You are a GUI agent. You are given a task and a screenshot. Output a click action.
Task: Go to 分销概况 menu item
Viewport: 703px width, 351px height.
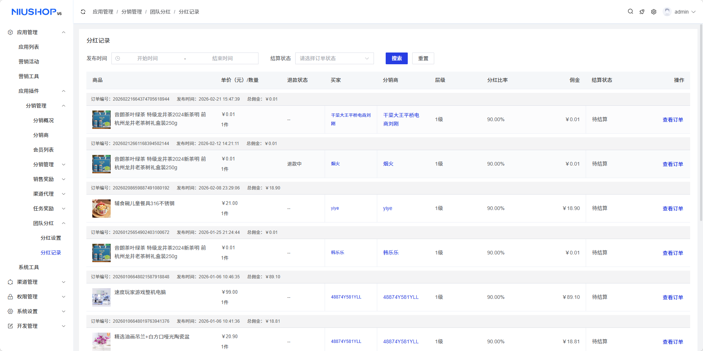[43, 120]
